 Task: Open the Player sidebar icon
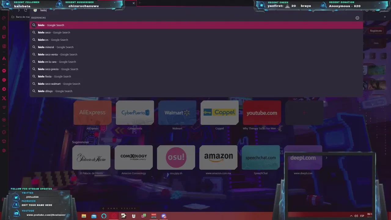pos(4,120)
